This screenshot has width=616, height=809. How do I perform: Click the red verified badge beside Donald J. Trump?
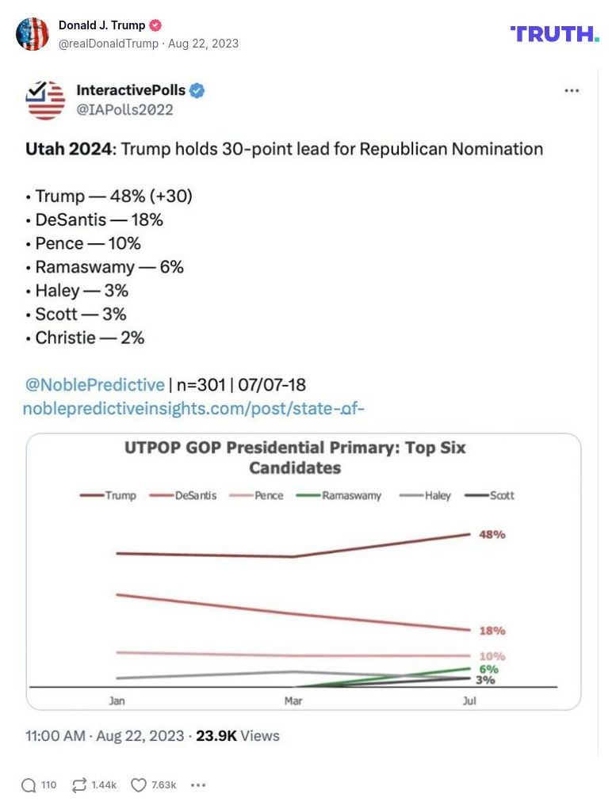154,25
